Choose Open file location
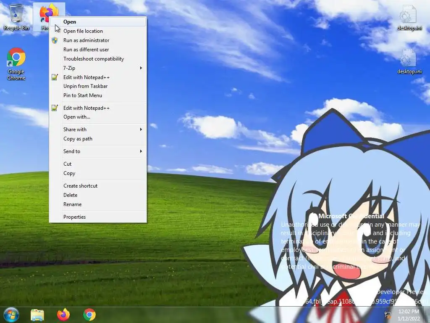 pyautogui.click(x=98, y=31)
